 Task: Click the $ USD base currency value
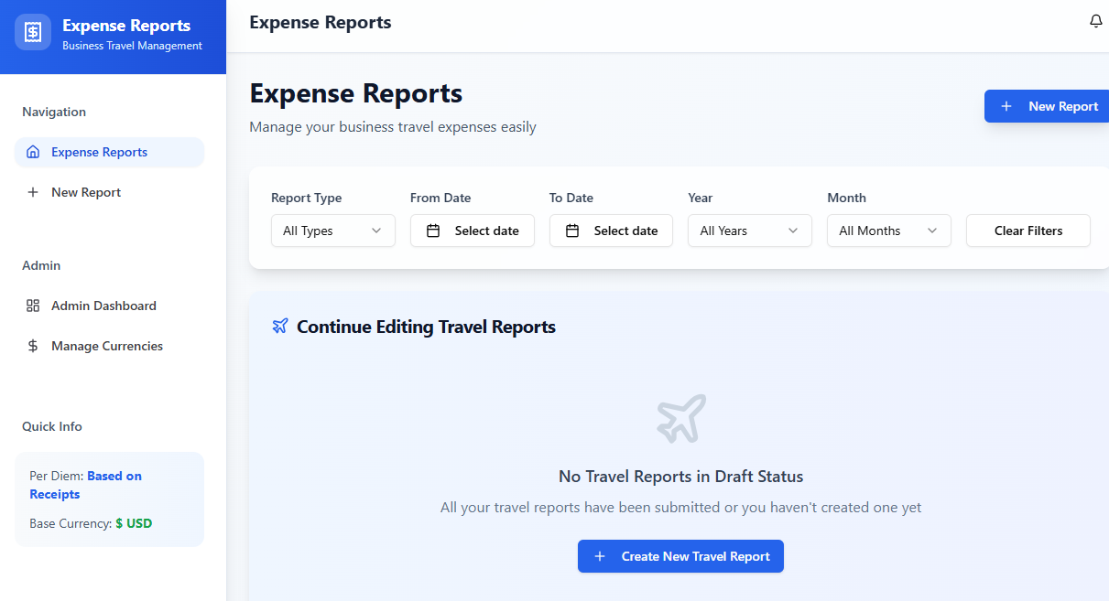(x=134, y=523)
